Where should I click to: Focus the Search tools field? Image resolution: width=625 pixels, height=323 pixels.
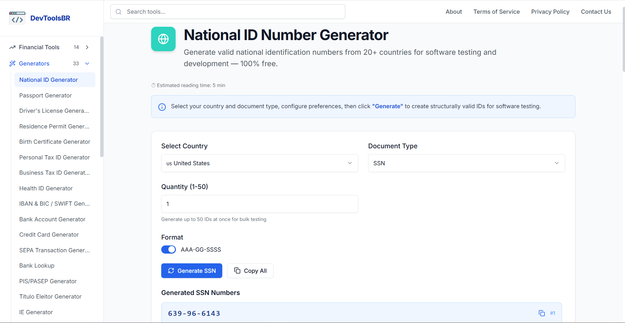point(228,12)
